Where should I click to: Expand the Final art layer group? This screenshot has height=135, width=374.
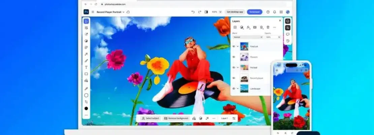(238, 46)
